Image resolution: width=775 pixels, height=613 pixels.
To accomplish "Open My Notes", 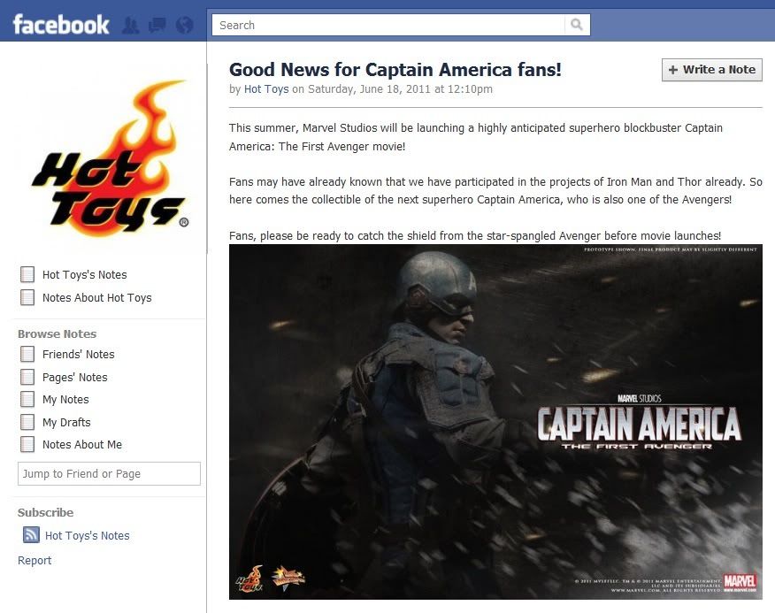I will click(x=65, y=400).
